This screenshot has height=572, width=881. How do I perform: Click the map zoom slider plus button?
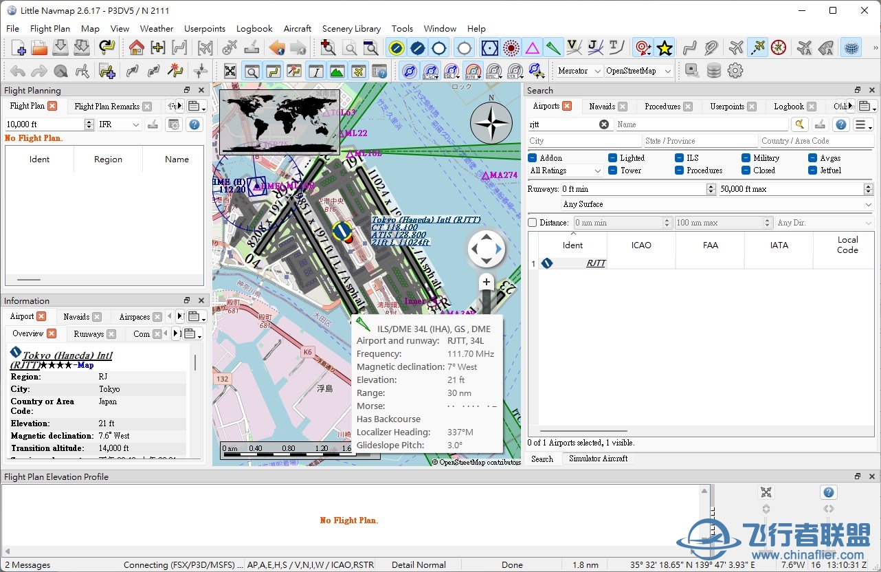coord(487,282)
